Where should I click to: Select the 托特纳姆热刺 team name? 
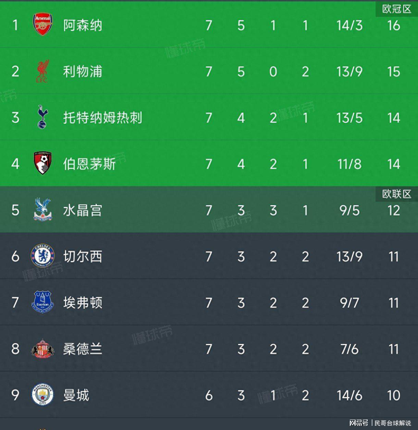[x=102, y=118]
